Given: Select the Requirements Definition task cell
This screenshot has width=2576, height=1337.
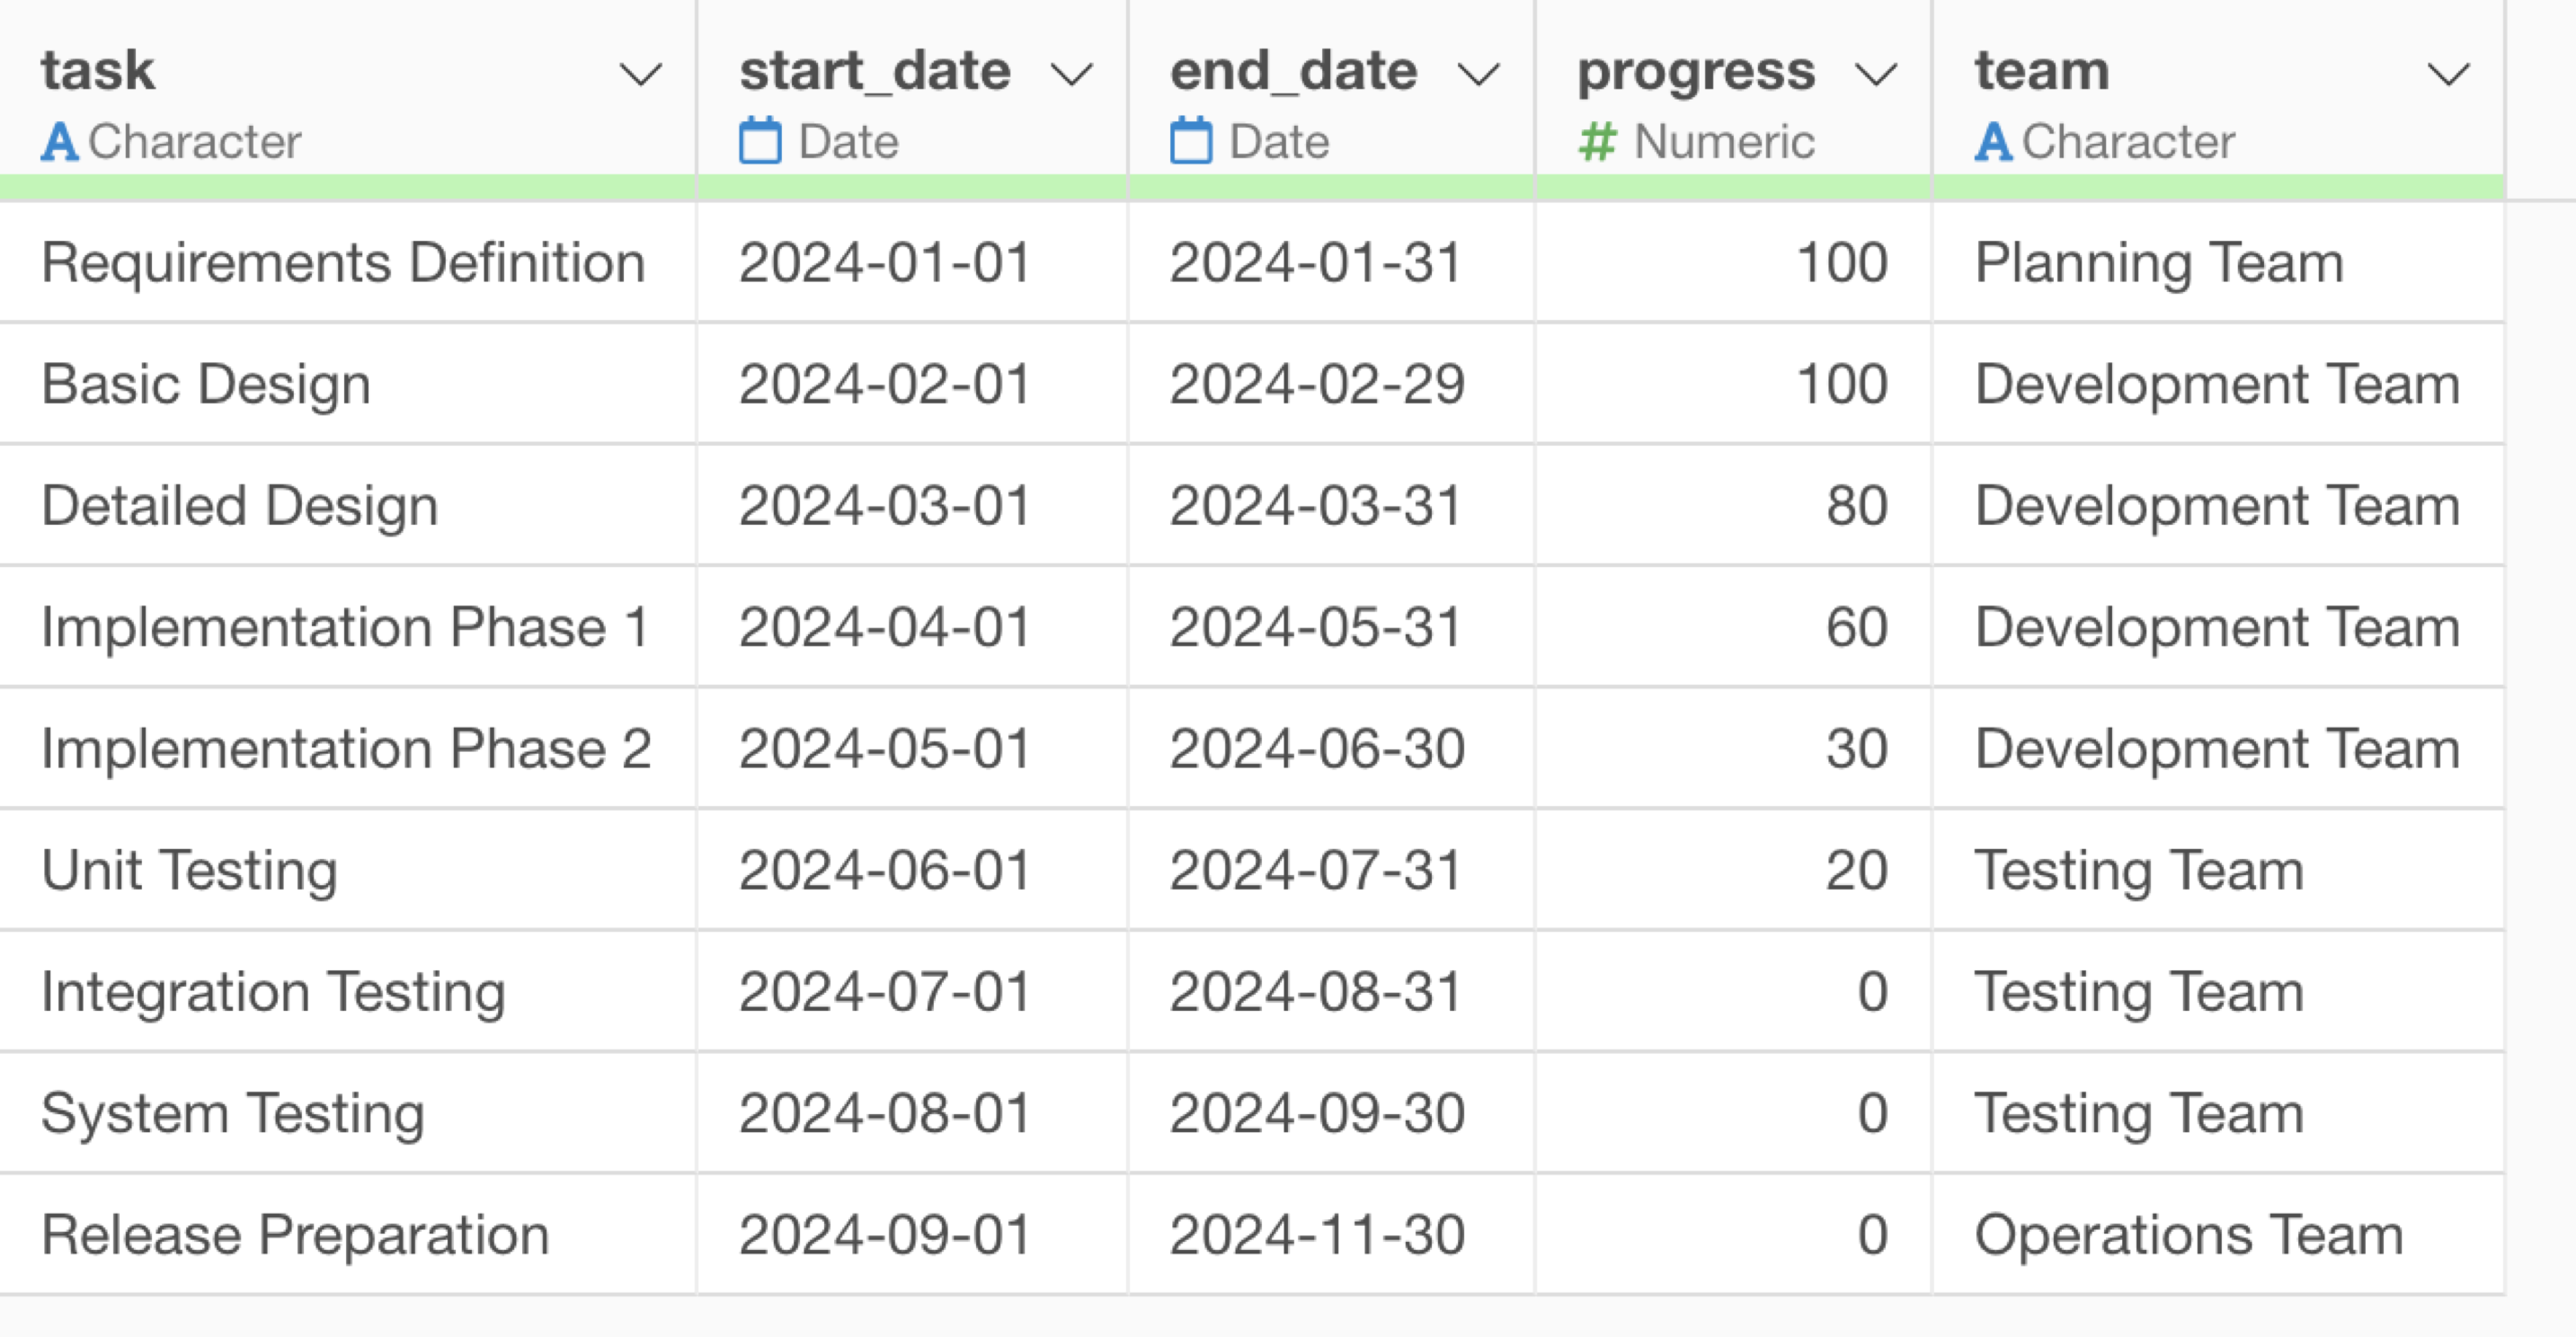Looking at the screenshot, I should (347, 263).
